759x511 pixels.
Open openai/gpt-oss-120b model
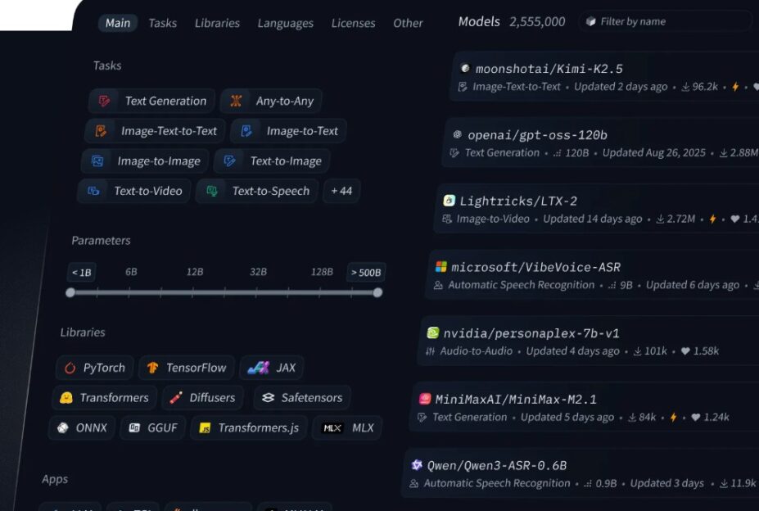click(537, 135)
